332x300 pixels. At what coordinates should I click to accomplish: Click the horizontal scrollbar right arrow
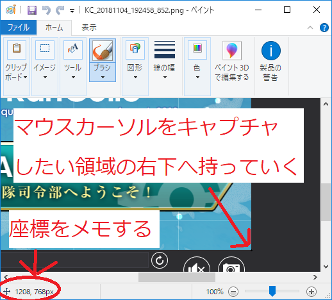[315, 277]
